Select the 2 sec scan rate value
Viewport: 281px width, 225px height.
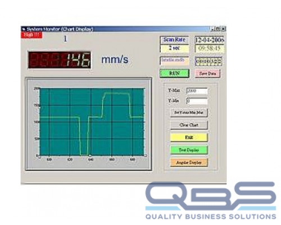174,48
